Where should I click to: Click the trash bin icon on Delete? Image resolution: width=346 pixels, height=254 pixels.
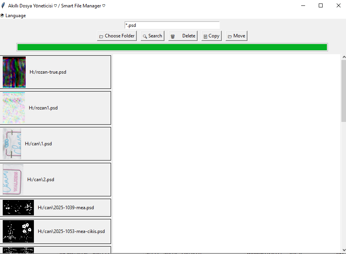coord(173,36)
